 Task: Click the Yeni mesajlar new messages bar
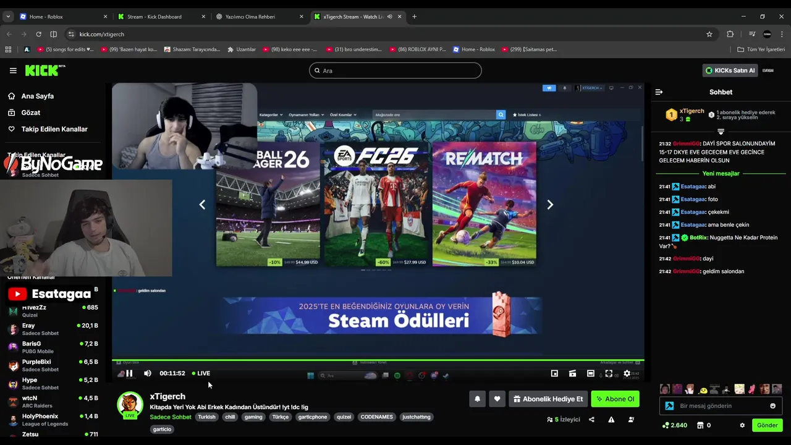(721, 174)
